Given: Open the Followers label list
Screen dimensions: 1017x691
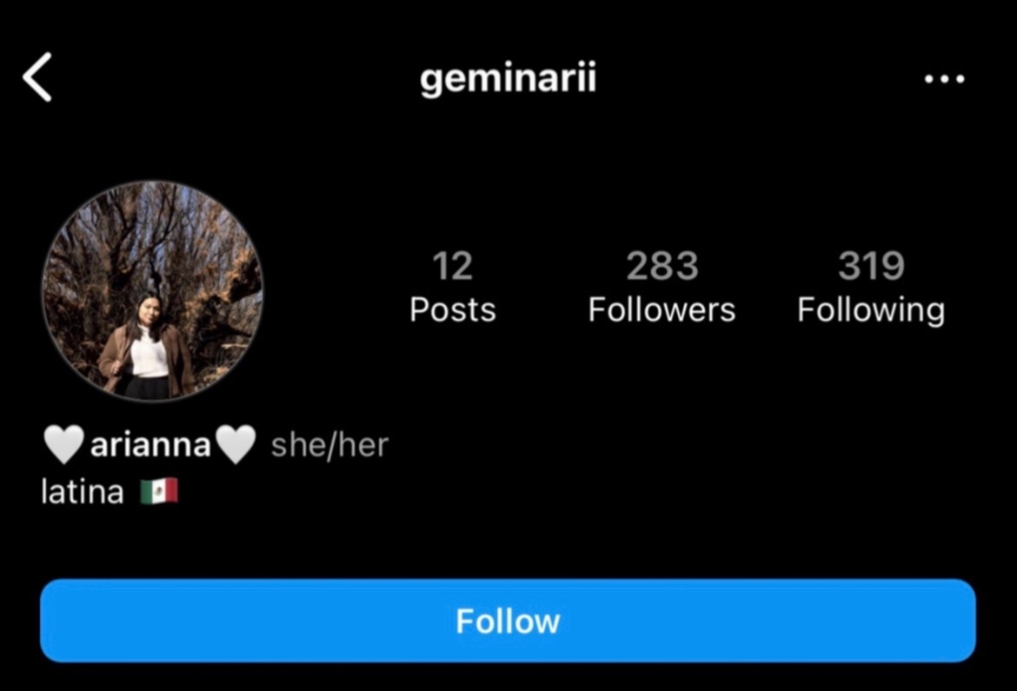Looking at the screenshot, I should pyautogui.click(x=661, y=309).
